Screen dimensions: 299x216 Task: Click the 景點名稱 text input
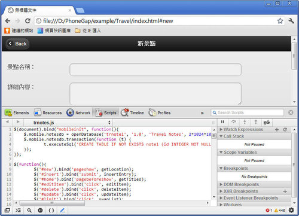[x=155, y=69]
